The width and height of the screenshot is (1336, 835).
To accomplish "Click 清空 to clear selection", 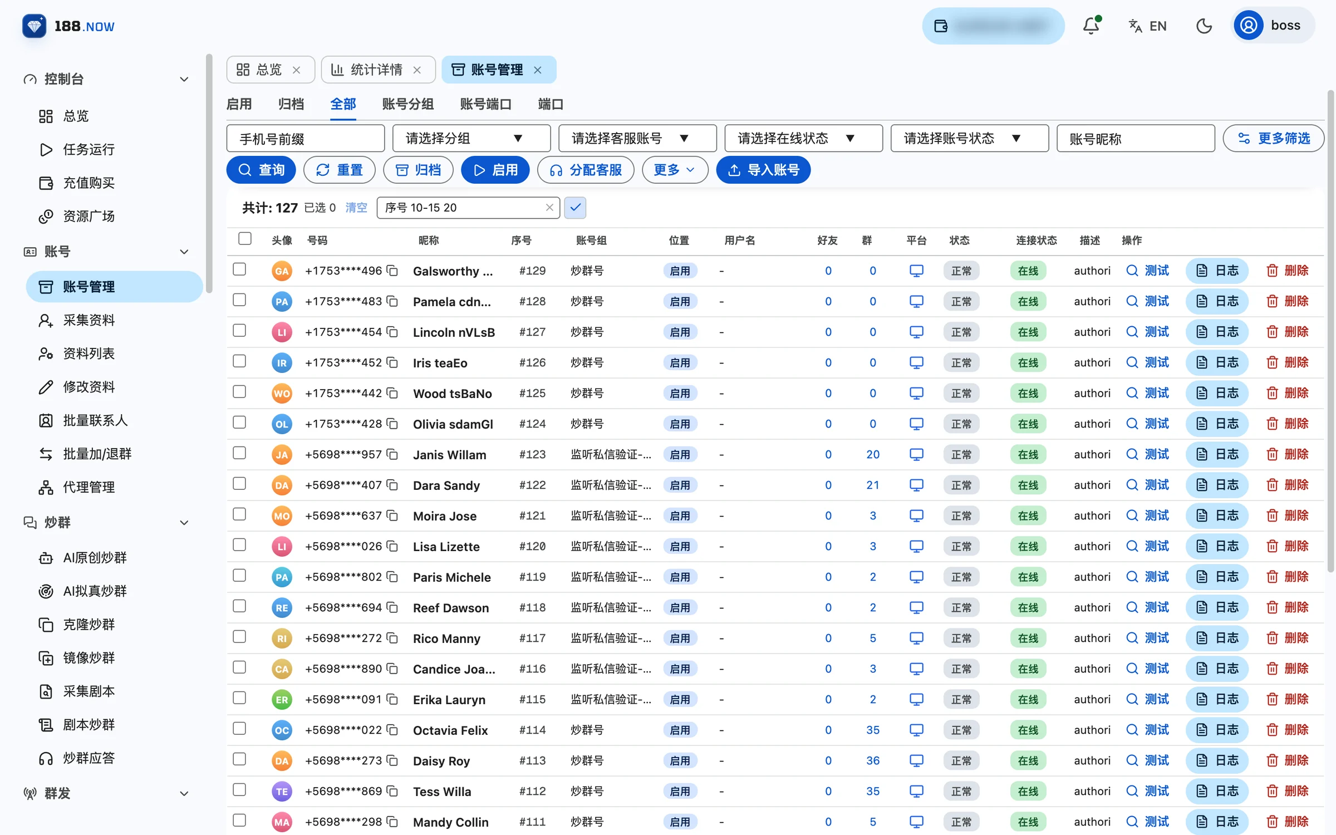I will click(x=356, y=208).
